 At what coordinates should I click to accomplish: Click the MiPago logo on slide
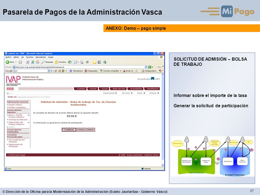click(227, 11)
